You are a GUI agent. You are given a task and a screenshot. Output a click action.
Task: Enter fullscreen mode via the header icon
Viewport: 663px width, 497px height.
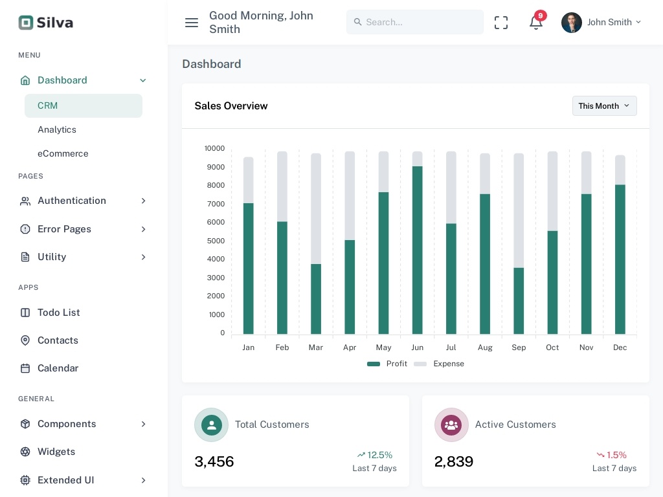(x=501, y=23)
